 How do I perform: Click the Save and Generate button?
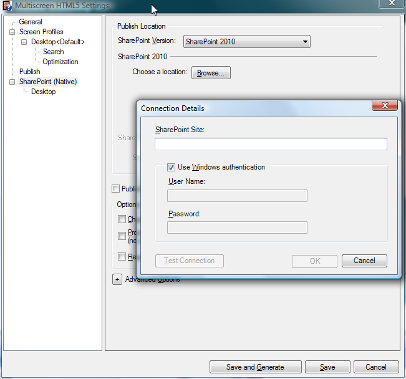pos(255,367)
